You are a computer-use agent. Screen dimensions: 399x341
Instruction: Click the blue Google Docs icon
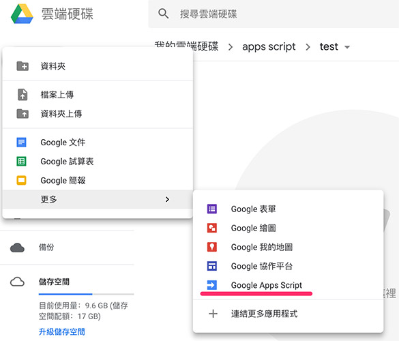point(21,143)
